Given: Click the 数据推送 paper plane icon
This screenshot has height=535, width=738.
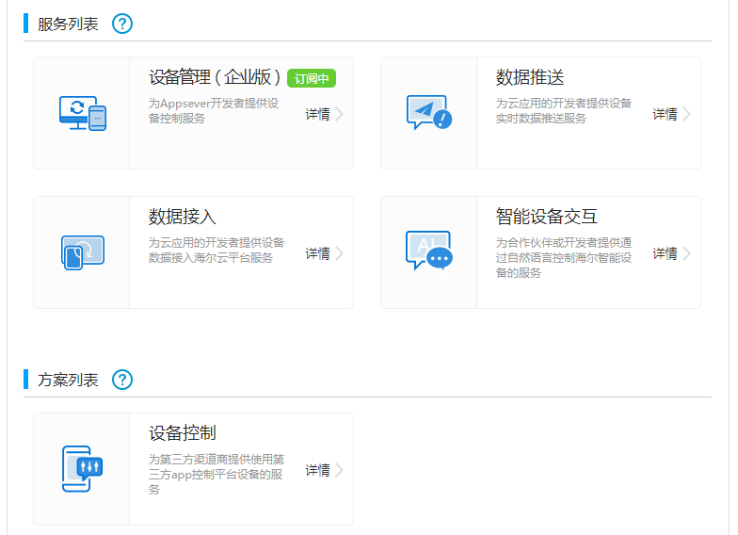Looking at the screenshot, I should (428, 113).
